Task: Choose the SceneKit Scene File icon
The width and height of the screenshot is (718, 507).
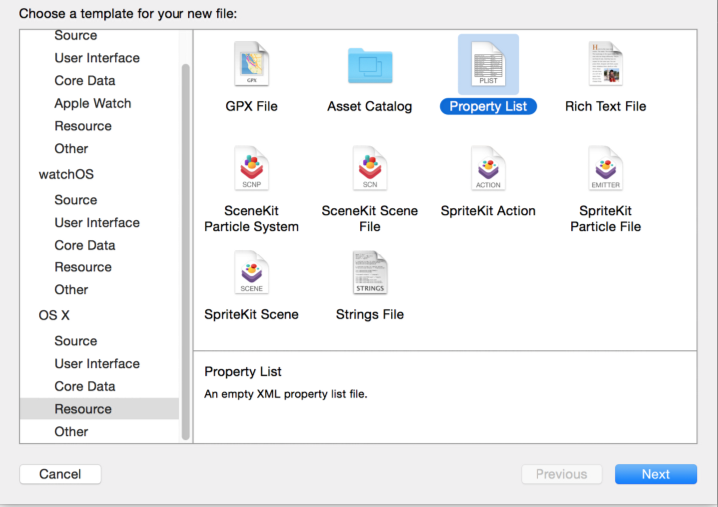Action: tap(370, 169)
